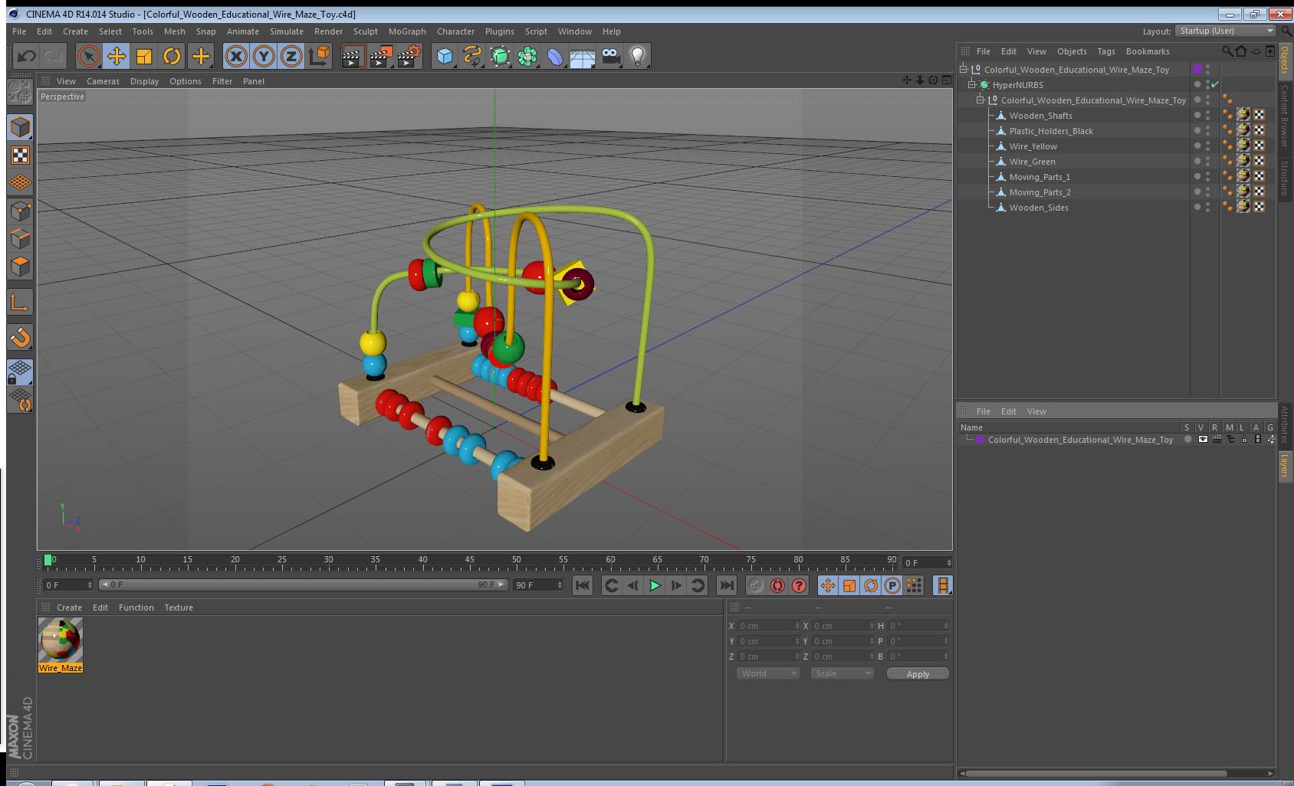The image size is (1294, 786).
Task: Activate the Scale tool in top toolbar
Action: pos(144,56)
